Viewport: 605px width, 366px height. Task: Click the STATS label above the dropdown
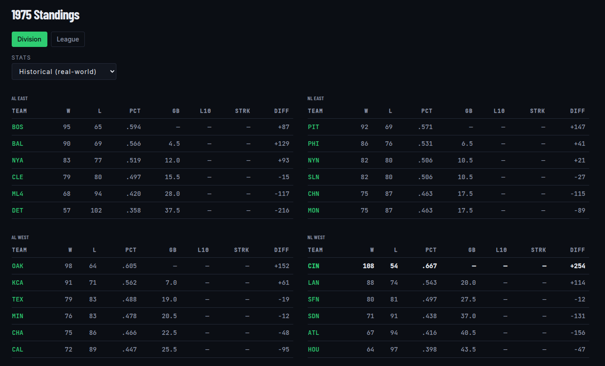pos(21,58)
